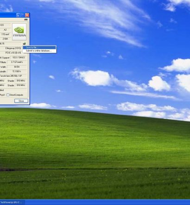Open the screenshot camera icon in GPU-Z
Image resolution: width=190 pixels, height=205 pixels.
coord(26,20)
